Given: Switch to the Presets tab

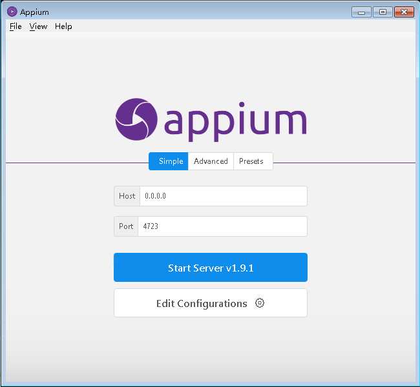Looking at the screenshot, I should pos(253,161).
